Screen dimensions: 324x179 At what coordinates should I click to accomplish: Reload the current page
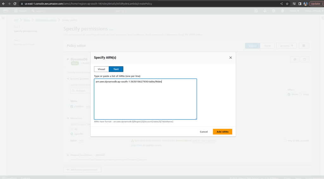coord(15,4)
